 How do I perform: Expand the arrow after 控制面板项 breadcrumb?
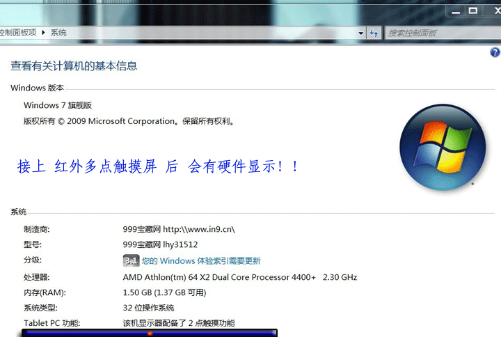point(43,33)
